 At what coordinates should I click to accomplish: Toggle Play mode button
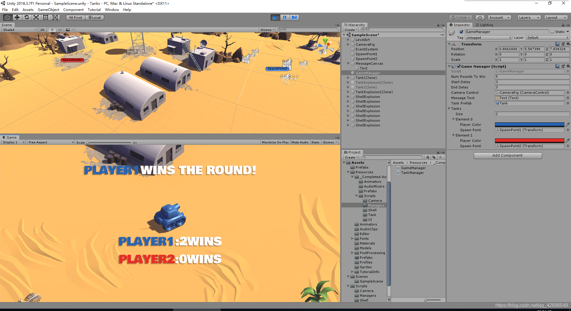[x=275, y=18]
